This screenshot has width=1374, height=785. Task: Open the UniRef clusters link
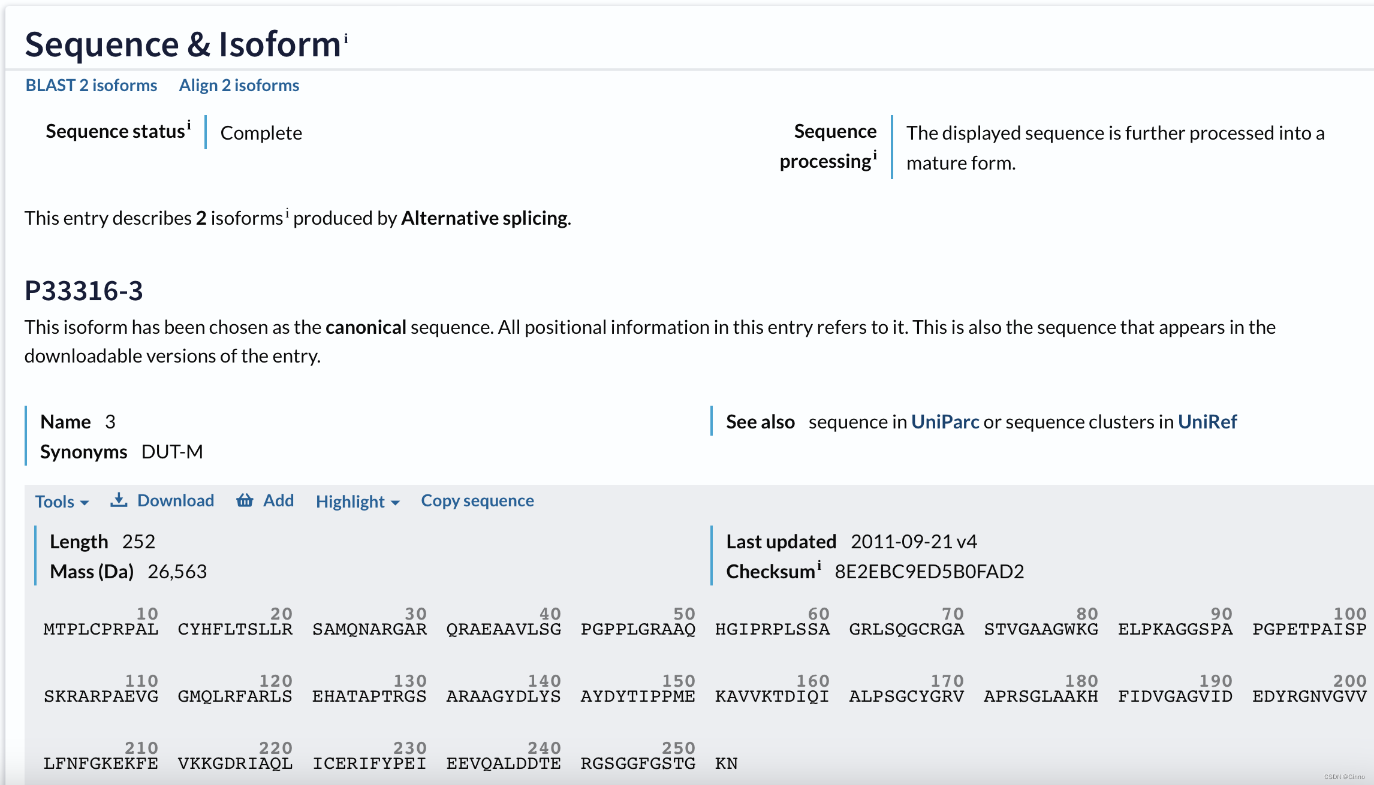coord(1207,422)
